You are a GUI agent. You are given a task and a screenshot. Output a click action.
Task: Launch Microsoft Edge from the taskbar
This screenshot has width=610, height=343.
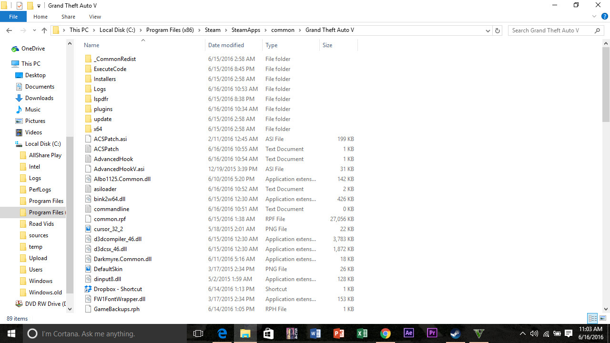(x=222, y=333)
